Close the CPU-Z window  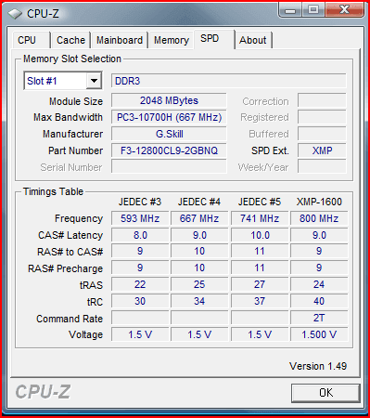344,10
